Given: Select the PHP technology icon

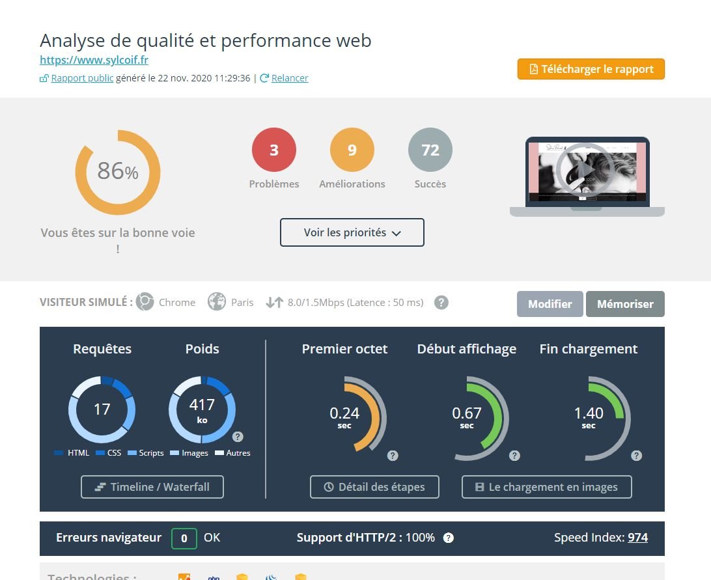Looking at the screenshot, I should click(214, 577).
